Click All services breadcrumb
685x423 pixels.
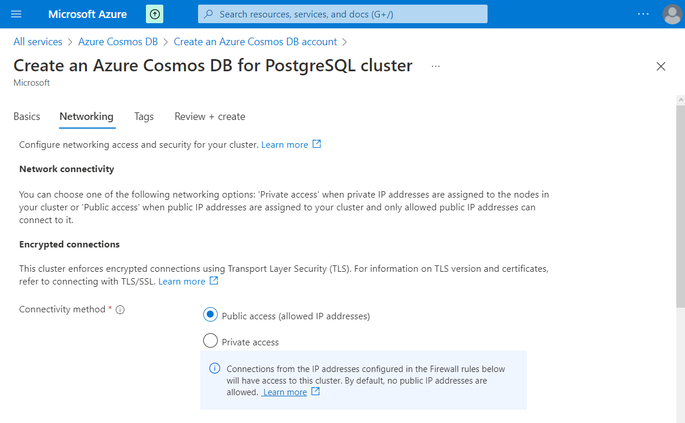38,42
